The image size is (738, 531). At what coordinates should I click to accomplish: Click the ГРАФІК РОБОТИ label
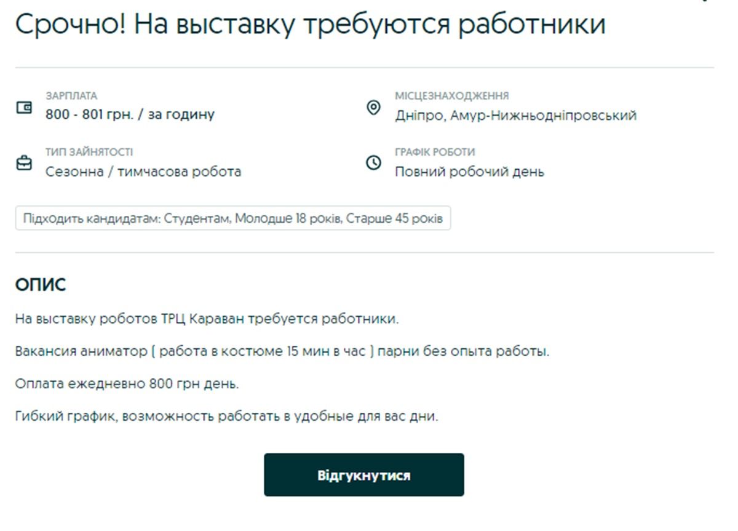[435, 152]
